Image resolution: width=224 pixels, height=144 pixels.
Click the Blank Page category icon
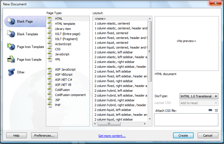[x=11, y=21]
